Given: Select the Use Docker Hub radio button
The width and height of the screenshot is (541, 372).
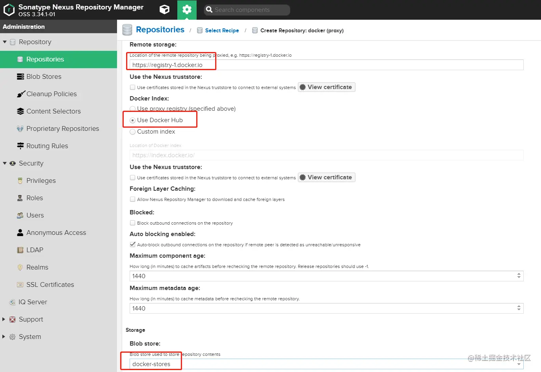Looking at the screenshot, I should [133, 120].
